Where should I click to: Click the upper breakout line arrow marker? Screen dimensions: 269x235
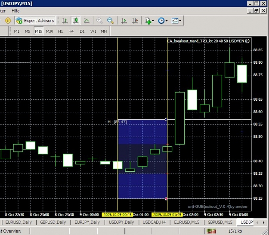166,119
